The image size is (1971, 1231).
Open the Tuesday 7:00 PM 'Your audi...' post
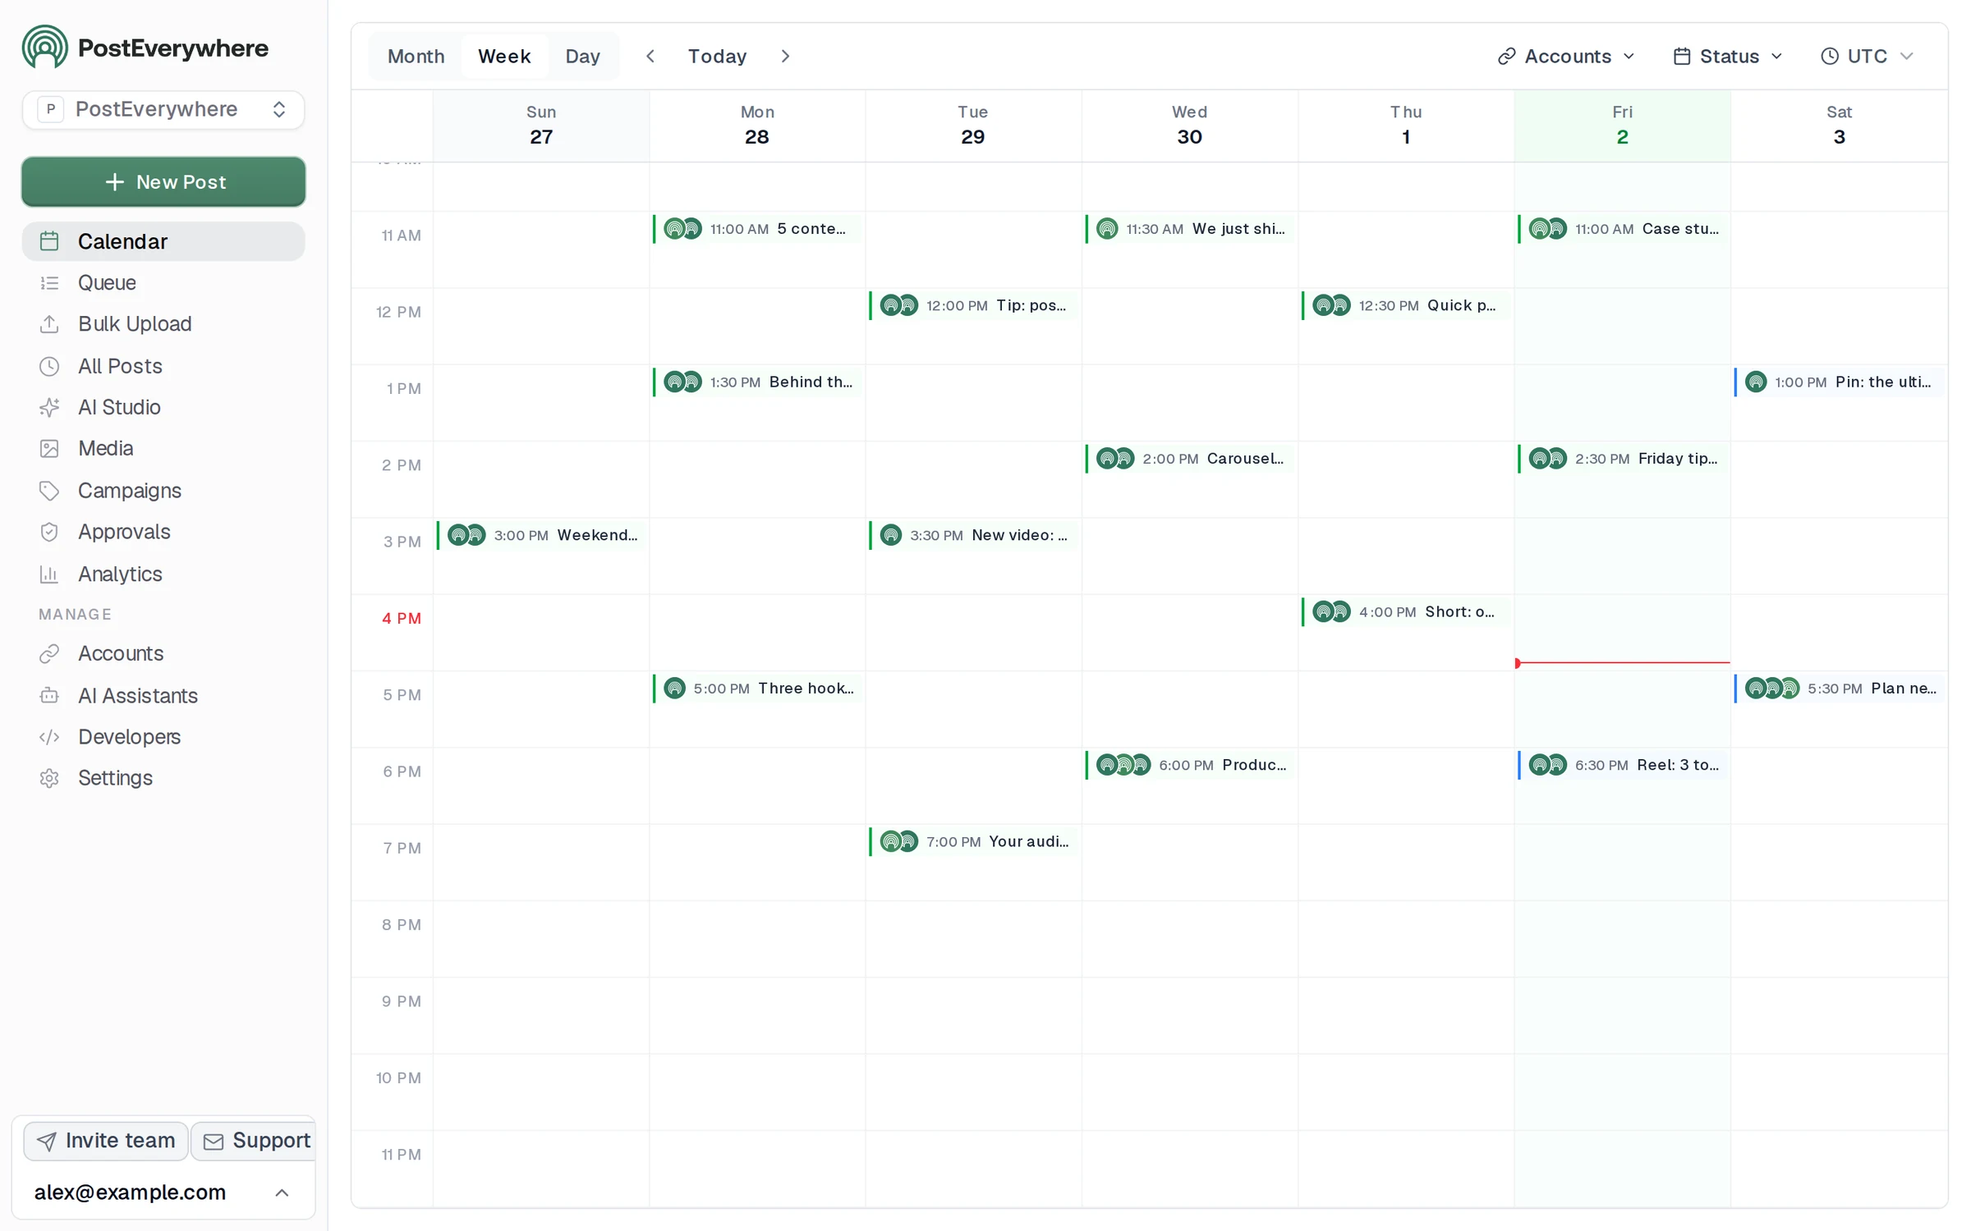pyautogui.click(x=972, y=841)
